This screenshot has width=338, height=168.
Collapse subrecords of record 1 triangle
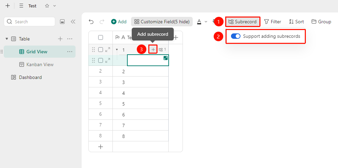[x=117, y=50]
